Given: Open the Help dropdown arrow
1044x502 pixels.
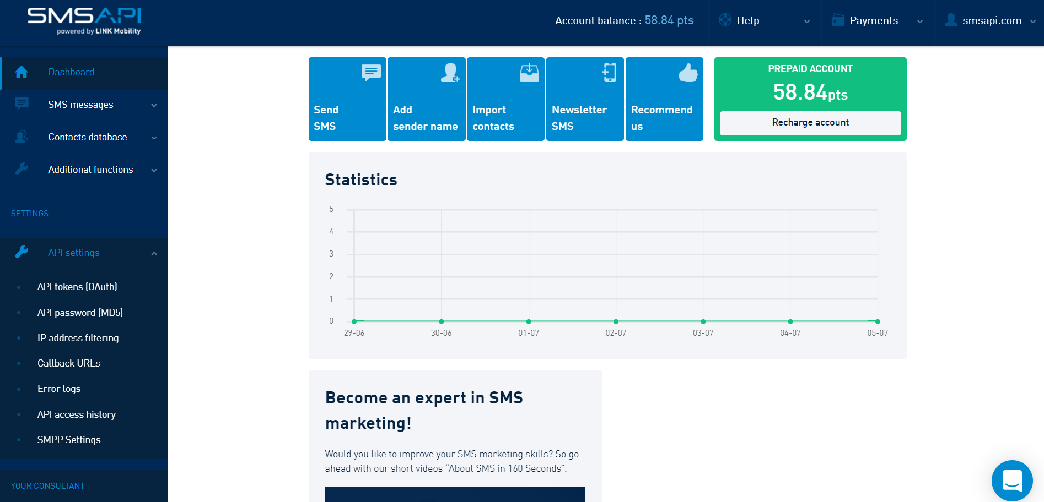Looking at the screenshot, I should click(x=807, y=21).
